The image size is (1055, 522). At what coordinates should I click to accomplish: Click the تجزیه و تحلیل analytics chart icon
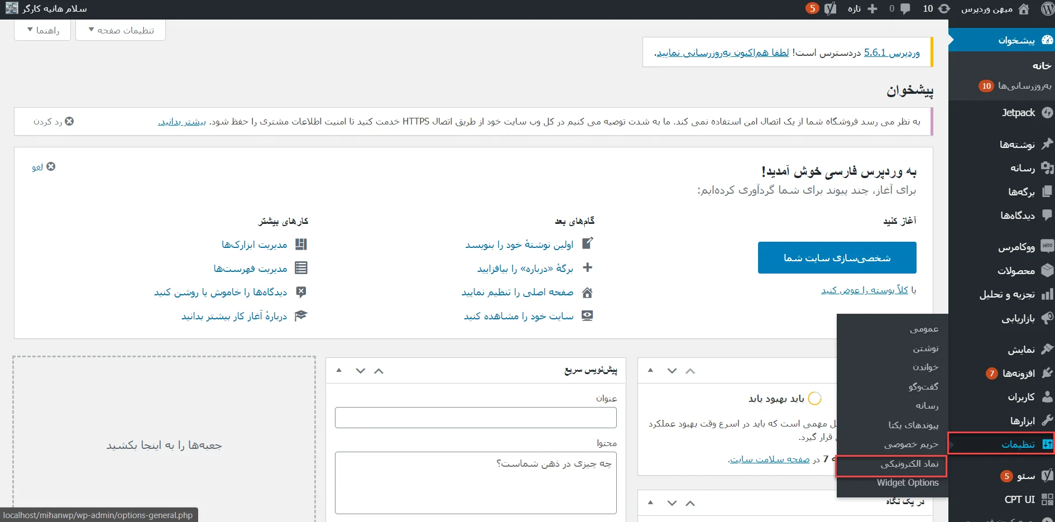click(1047, 294)
